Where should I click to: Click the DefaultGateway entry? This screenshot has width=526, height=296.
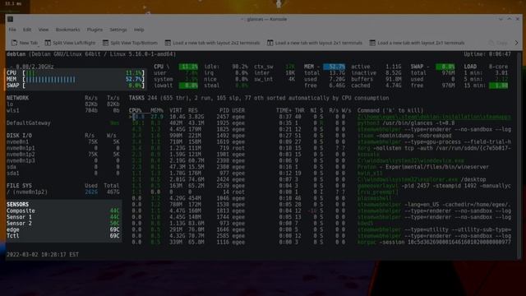click(29, 123)
